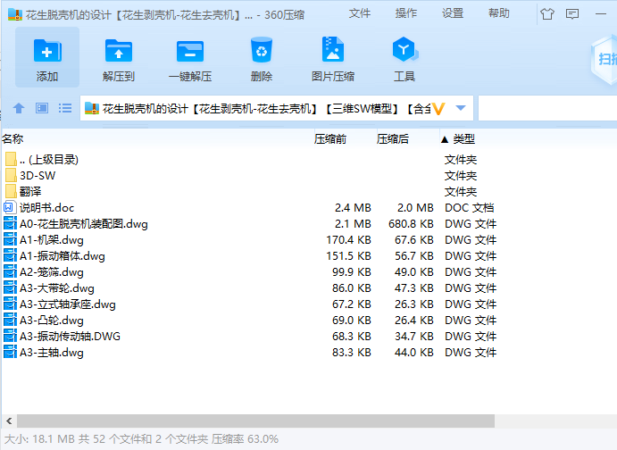
Task: Sort by the 类型 column header
Action: pyautogui.click(x=464, y=139)
